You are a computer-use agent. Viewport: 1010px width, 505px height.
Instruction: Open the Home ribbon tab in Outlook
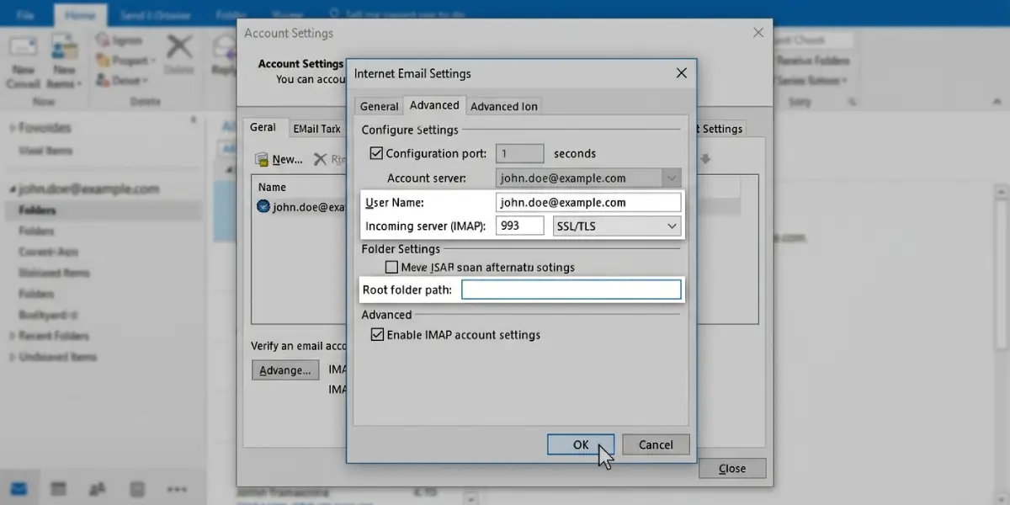[79, 13]
